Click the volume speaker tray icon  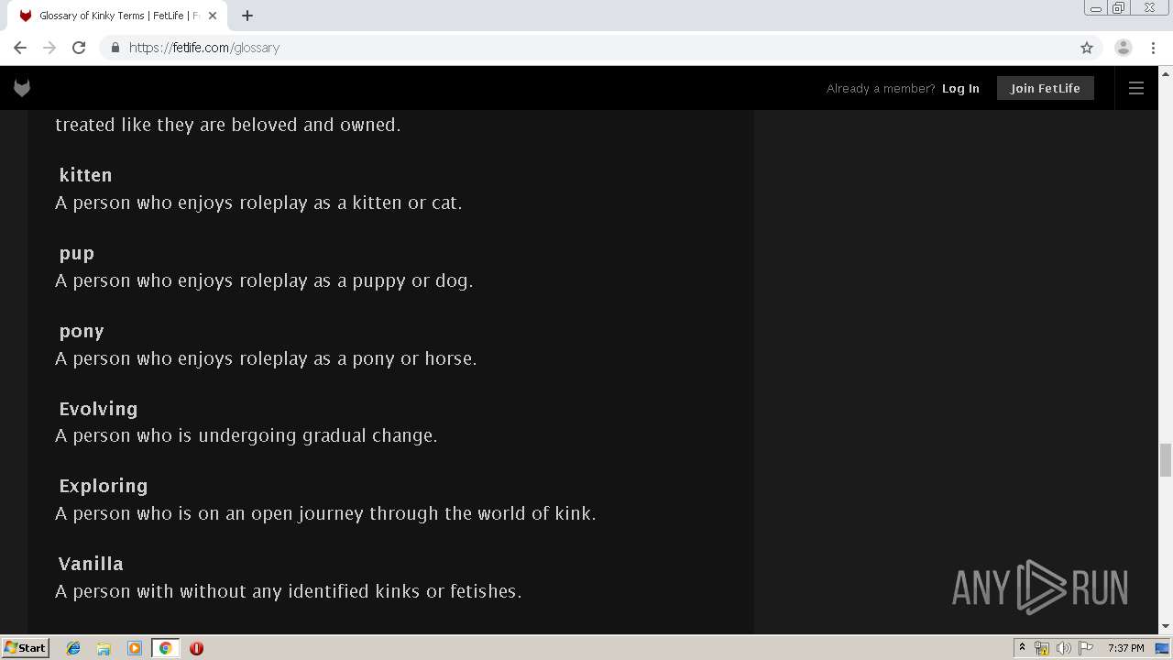(1063, 648)
